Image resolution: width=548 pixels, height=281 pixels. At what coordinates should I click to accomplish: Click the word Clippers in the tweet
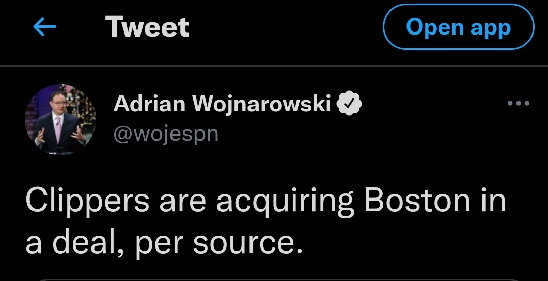(x=87, y=201)
